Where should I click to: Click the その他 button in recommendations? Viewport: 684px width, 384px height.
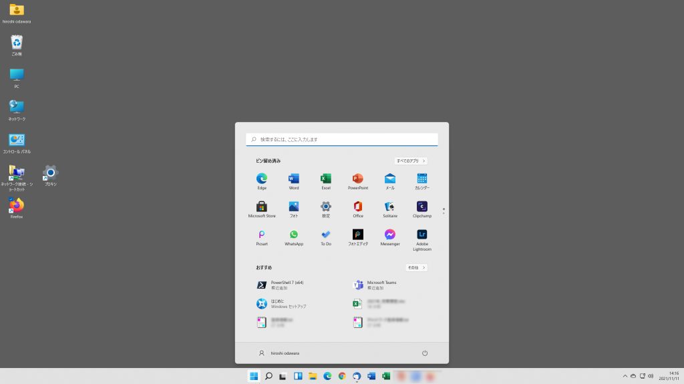coord(415,267)
